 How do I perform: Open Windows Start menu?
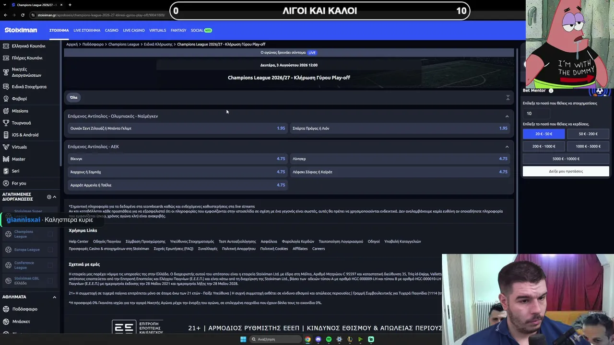243,339
